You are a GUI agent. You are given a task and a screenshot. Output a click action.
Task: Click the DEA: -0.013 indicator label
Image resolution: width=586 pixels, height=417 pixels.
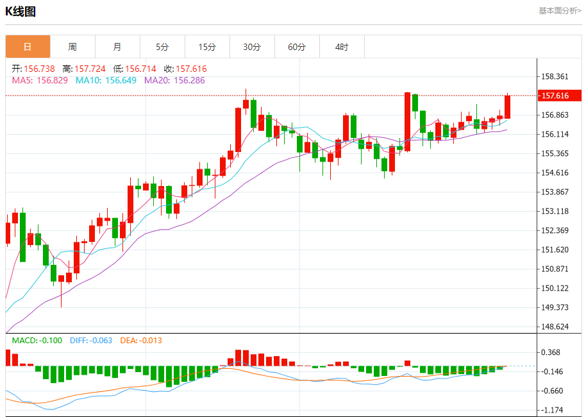pos(141,341)
